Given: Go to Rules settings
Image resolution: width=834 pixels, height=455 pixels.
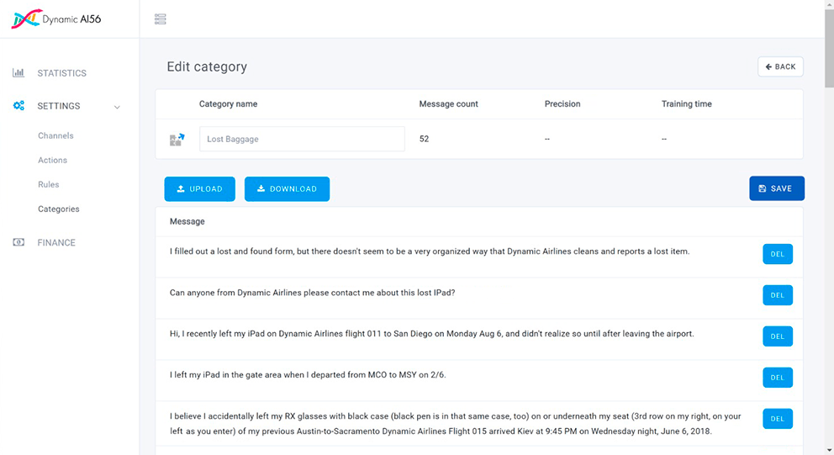Looking at the screenshot, I should tap(49, 184).
